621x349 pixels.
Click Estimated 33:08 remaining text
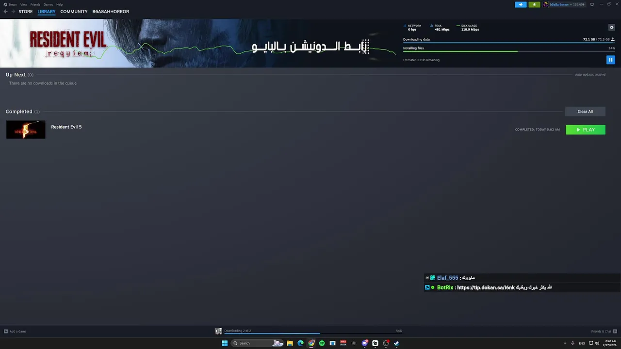421,60
